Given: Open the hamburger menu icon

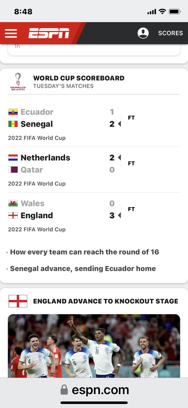Looking at the screenshot, I should [11, 33].
